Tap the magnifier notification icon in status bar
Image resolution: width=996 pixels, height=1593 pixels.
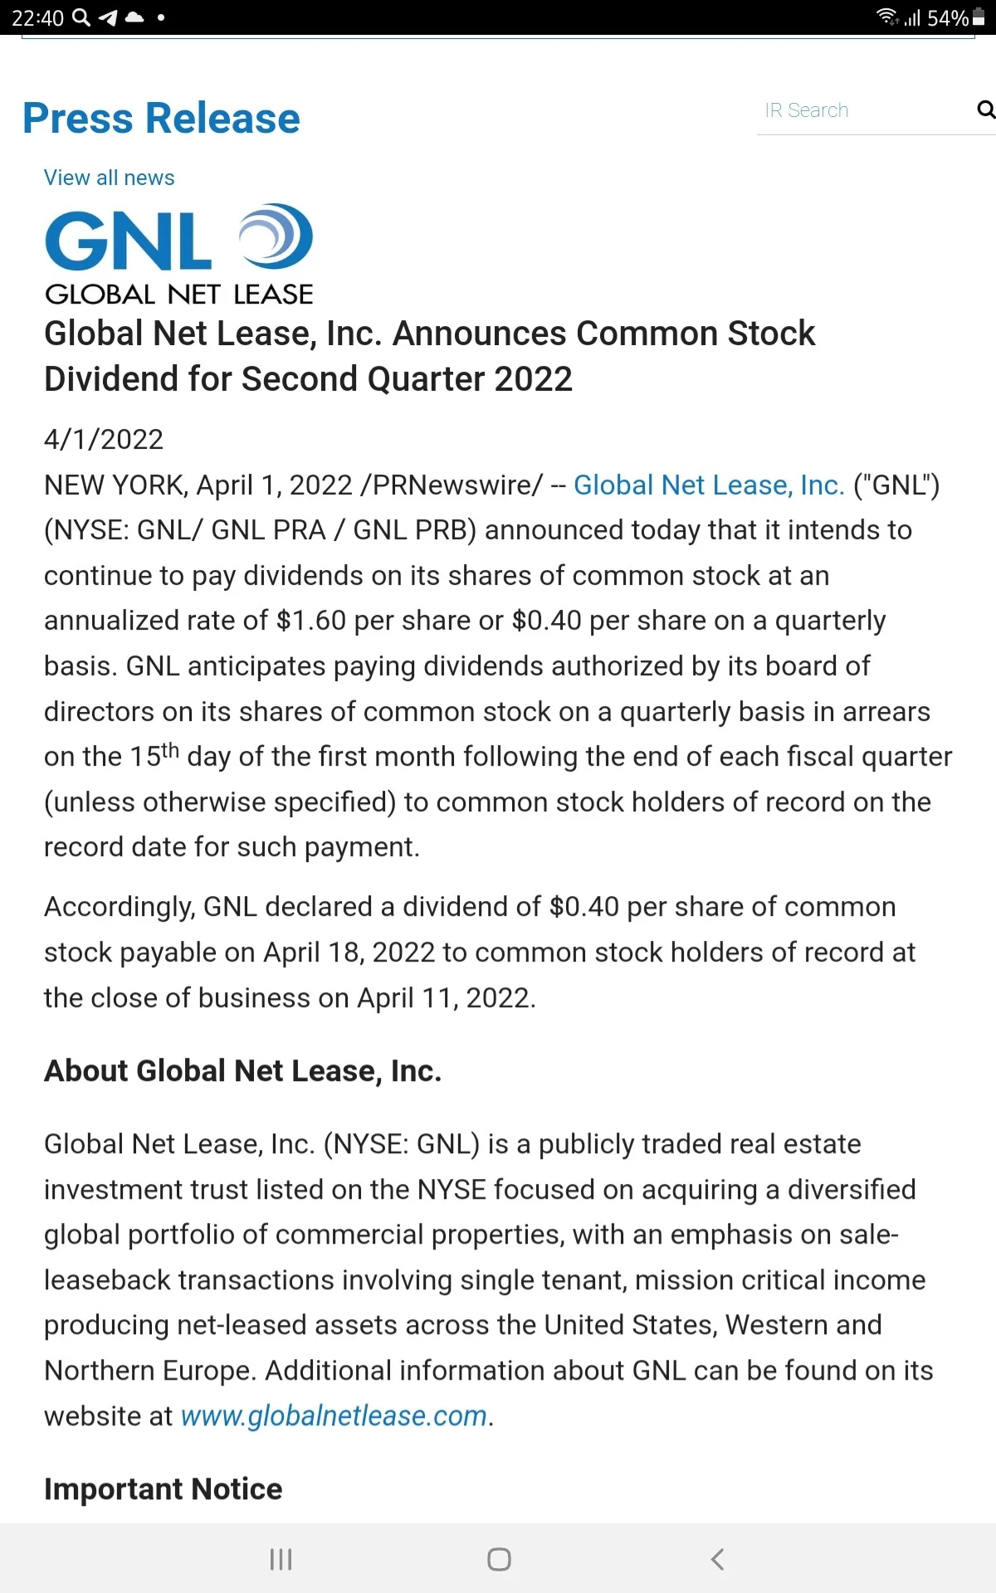click(x=81, y=17)
